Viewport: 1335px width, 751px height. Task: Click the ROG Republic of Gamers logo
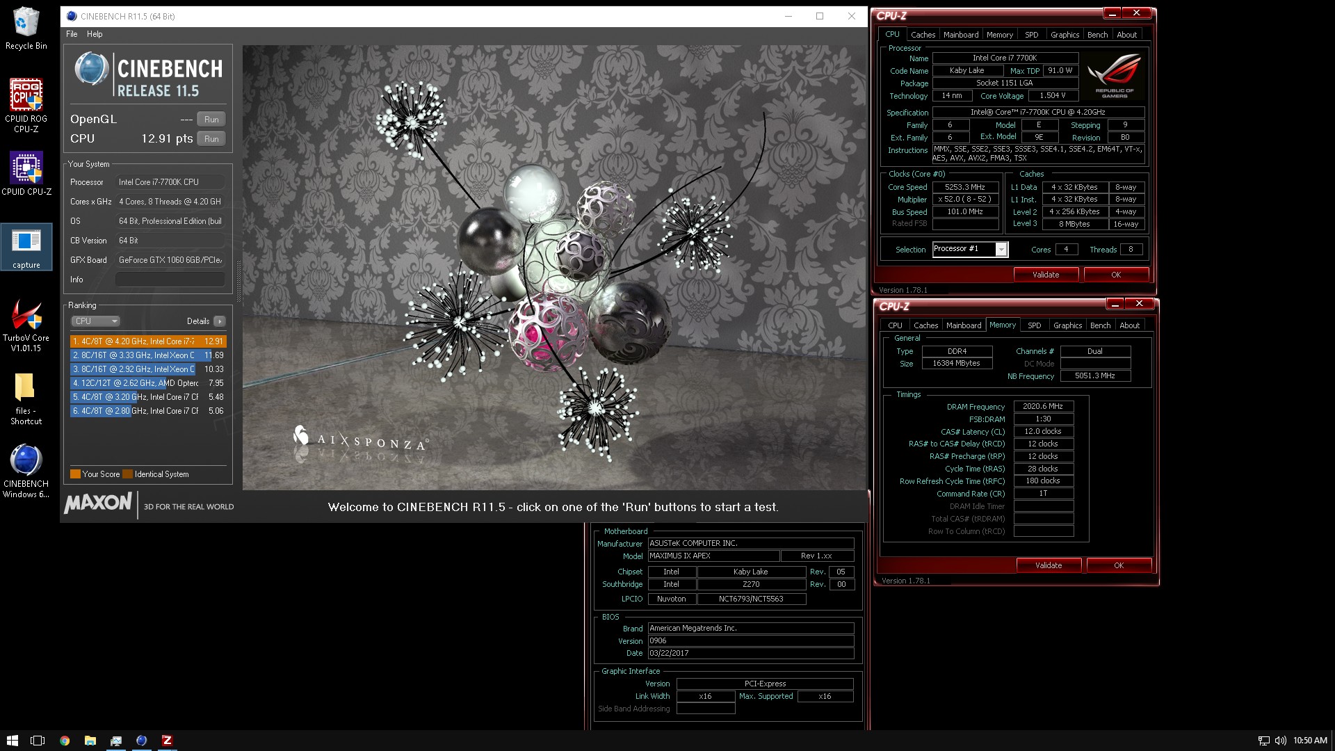1115,76
